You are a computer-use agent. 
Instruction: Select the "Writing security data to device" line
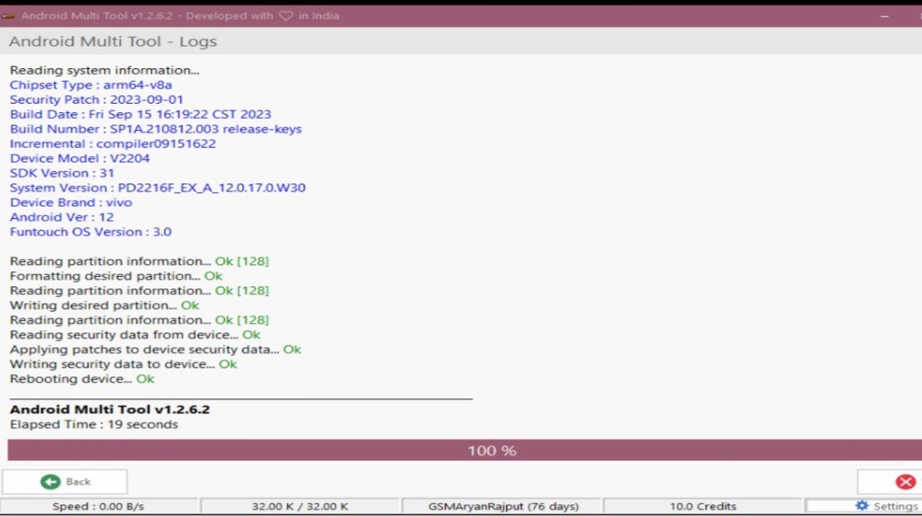pyautogui.click(x=123, y=364)
